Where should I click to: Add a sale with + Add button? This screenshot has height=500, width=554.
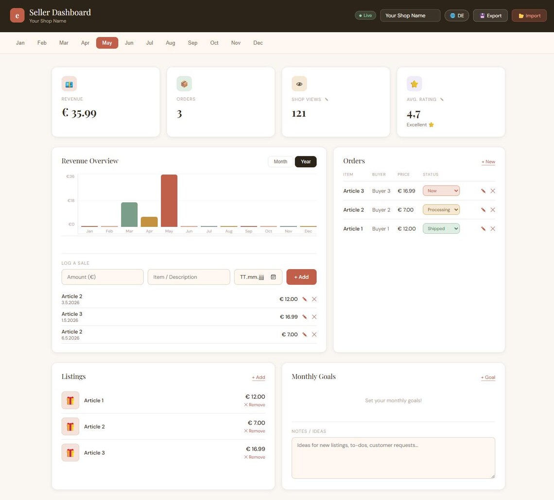pyautogui.click(x=301, y=277)
